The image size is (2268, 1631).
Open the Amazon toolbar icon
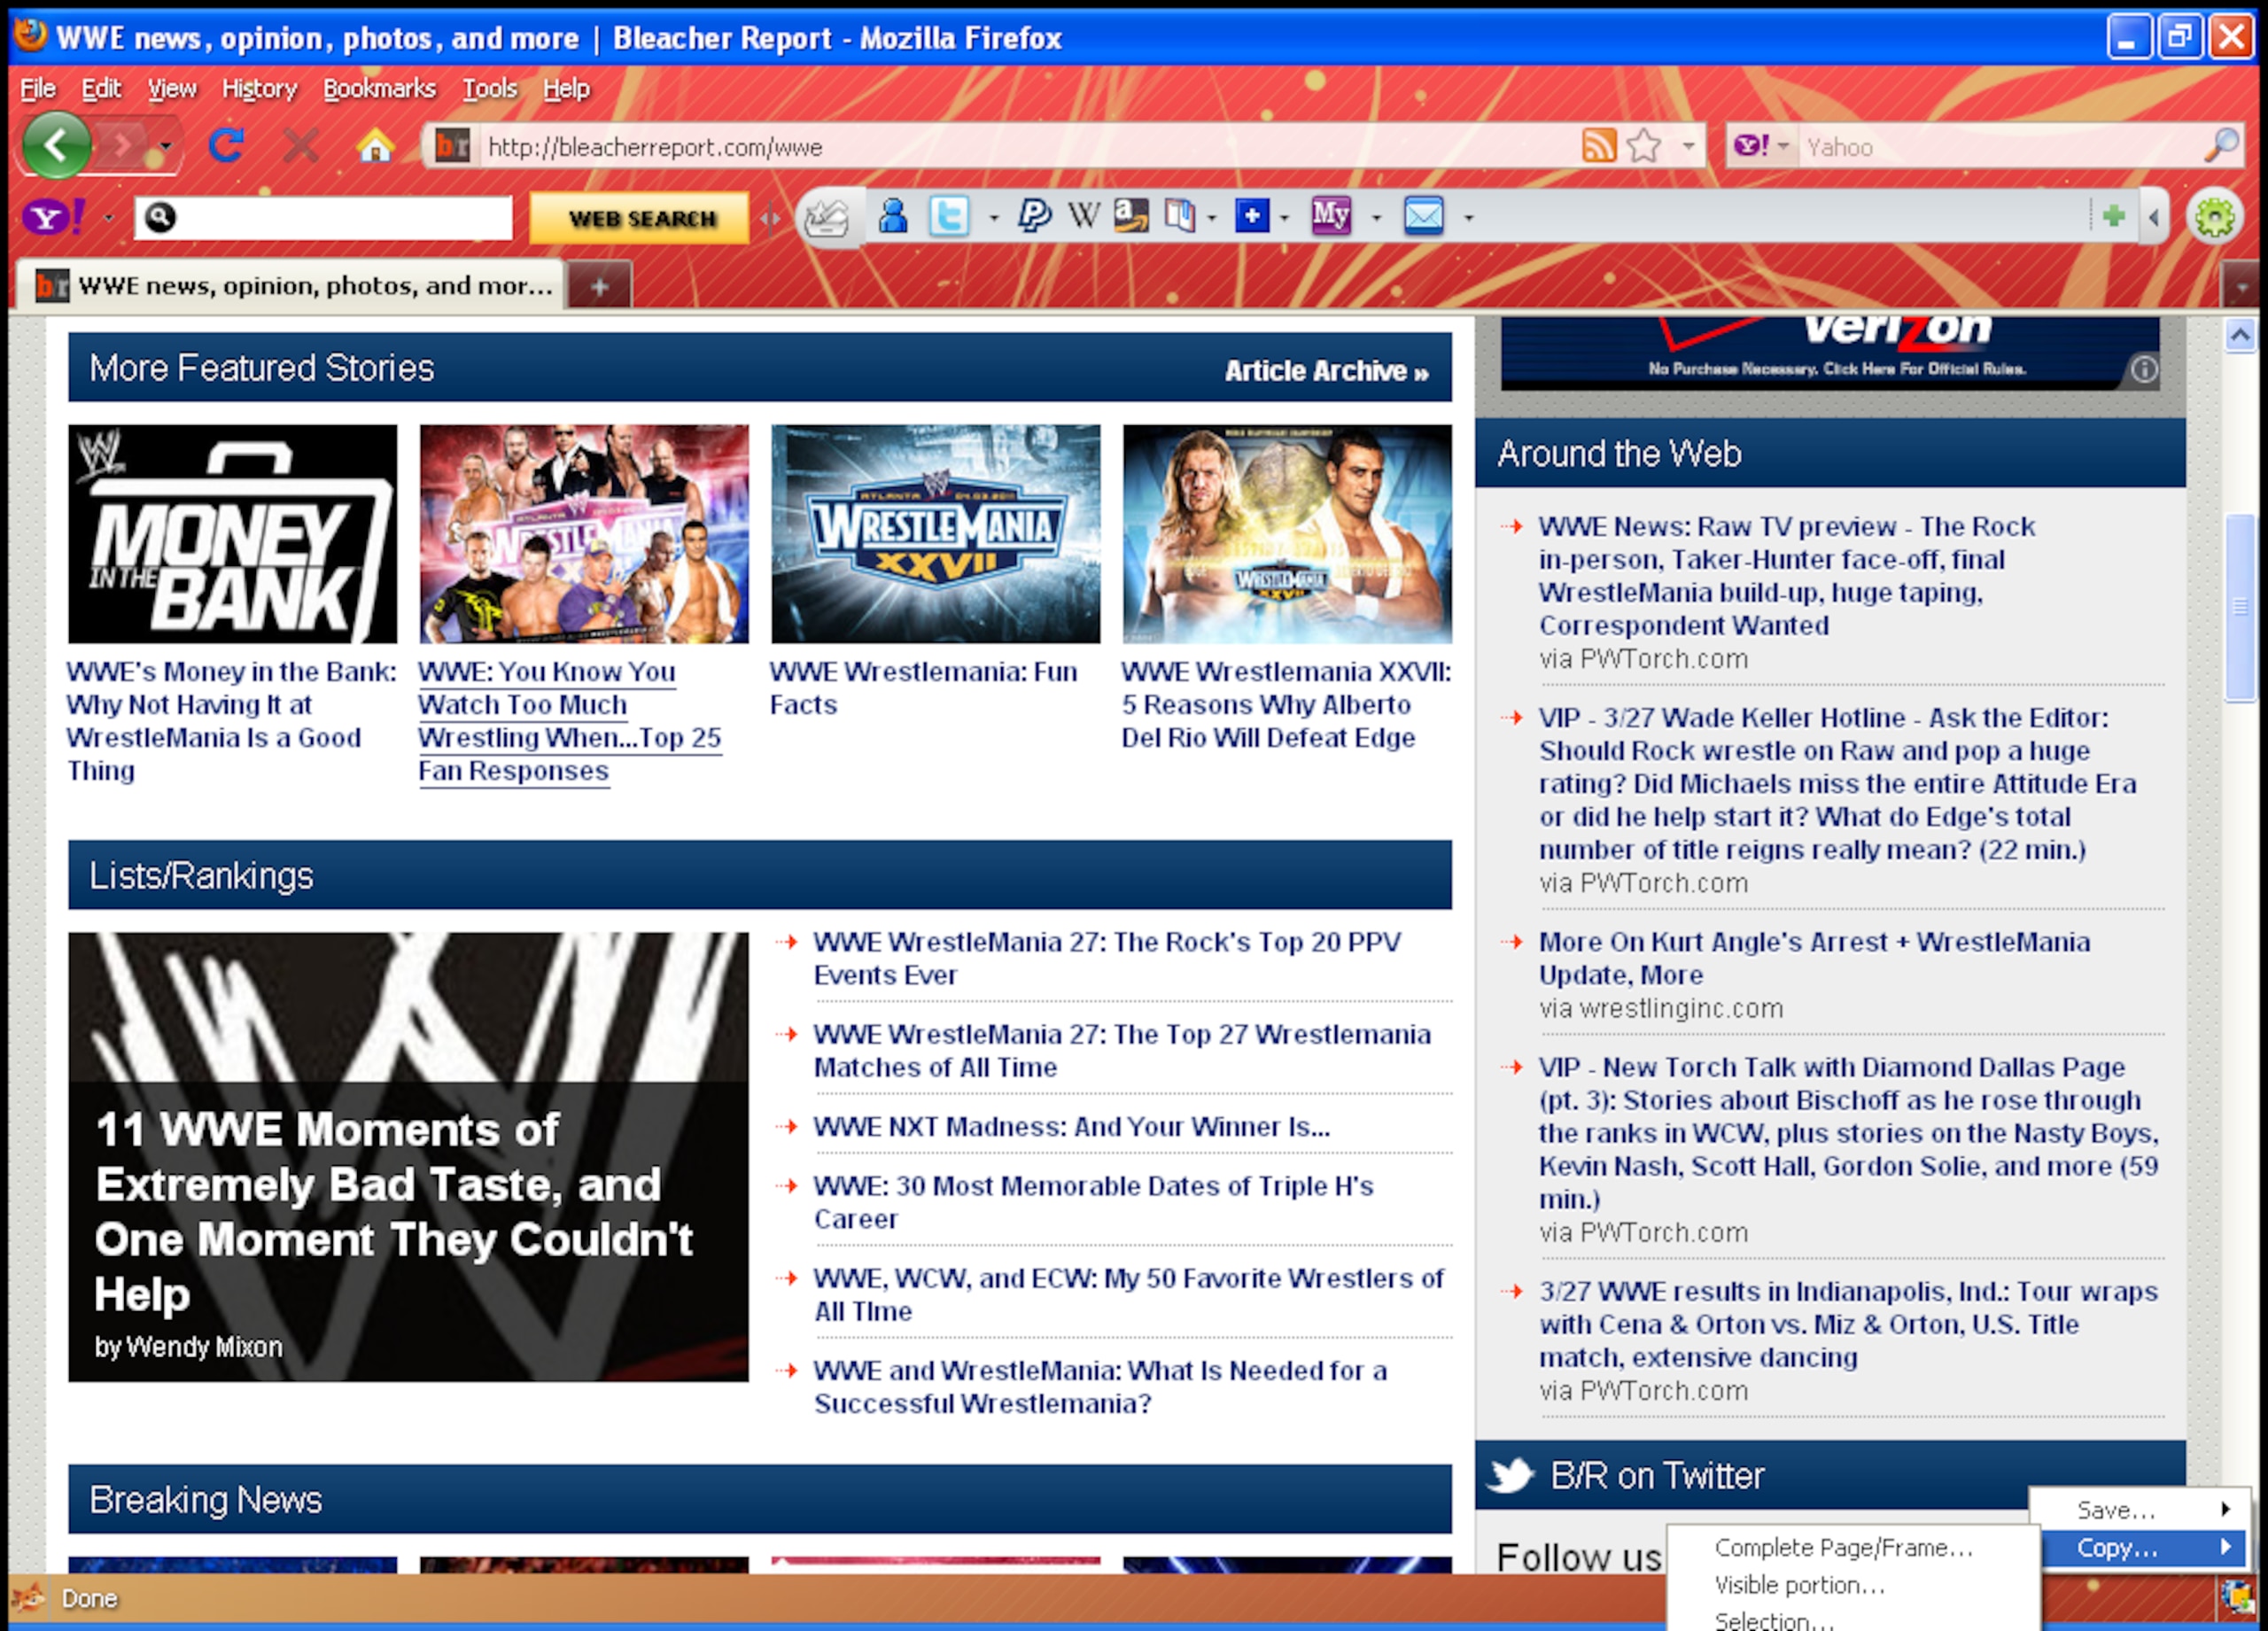pos(1131,216)
